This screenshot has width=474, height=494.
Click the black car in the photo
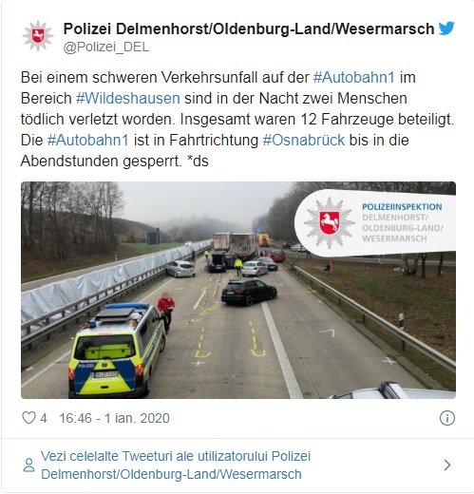(x=249, y=292)
